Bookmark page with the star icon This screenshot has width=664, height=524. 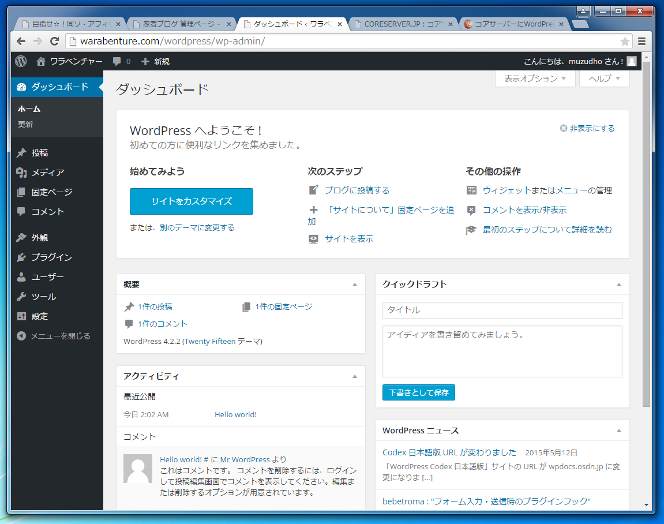(625, 41)
